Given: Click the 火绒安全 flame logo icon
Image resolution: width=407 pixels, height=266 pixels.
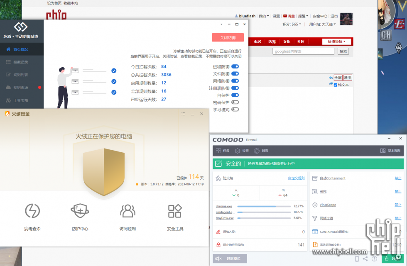Looking at the screenshot, I should 7,114.
